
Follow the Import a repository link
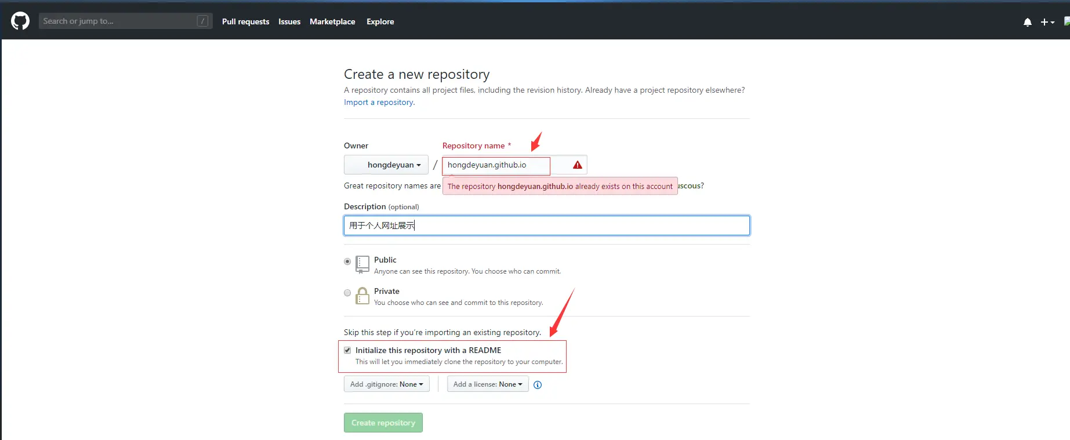379,103
